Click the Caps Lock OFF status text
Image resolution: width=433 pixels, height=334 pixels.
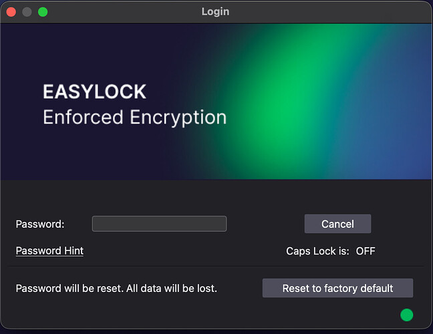[366, 251]
